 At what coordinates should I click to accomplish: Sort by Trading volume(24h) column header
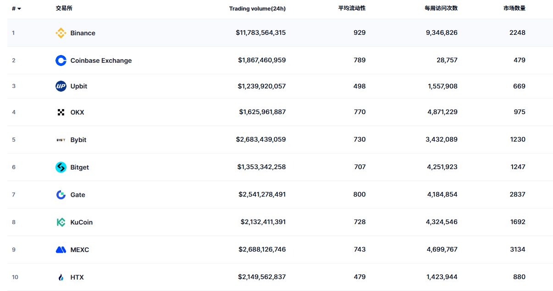[x=257, y=8]
